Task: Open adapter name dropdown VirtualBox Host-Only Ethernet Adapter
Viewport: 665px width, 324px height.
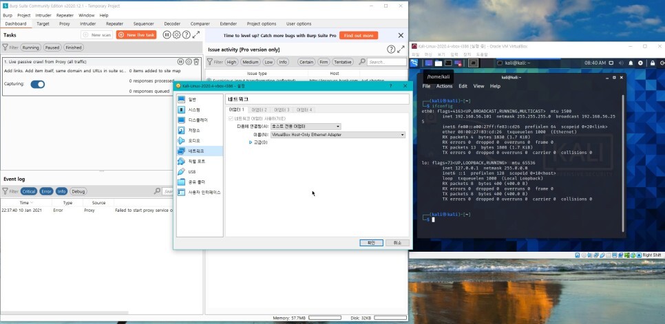Action: 338,135
